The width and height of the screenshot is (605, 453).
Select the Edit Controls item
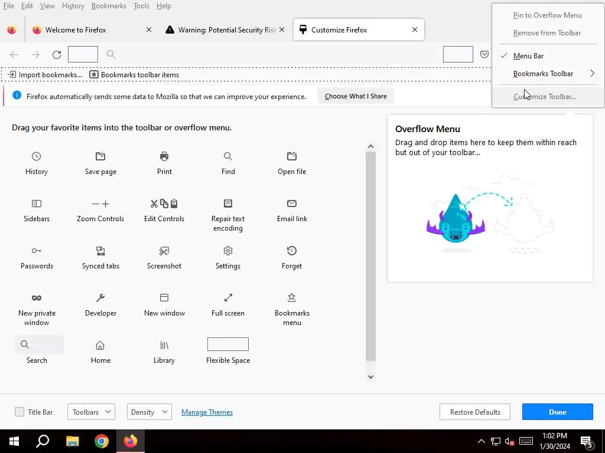[164, 211]
